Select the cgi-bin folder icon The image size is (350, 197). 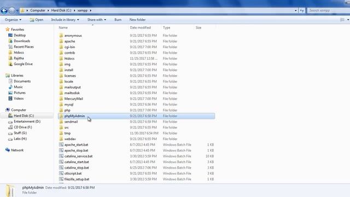(x=61, y=47)
